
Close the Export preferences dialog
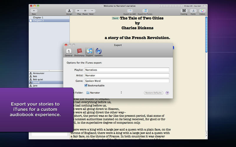coord(66,45)
